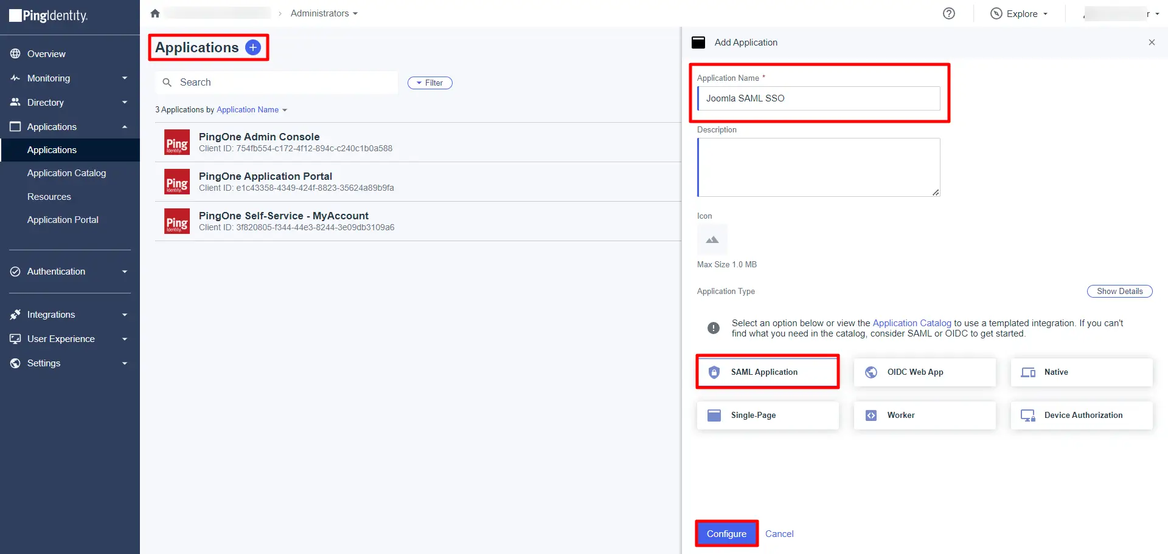The image size is (1168, 554).
Task: Close the Add Application panel
Action: pyautogui.click(x=1152, y=43)
